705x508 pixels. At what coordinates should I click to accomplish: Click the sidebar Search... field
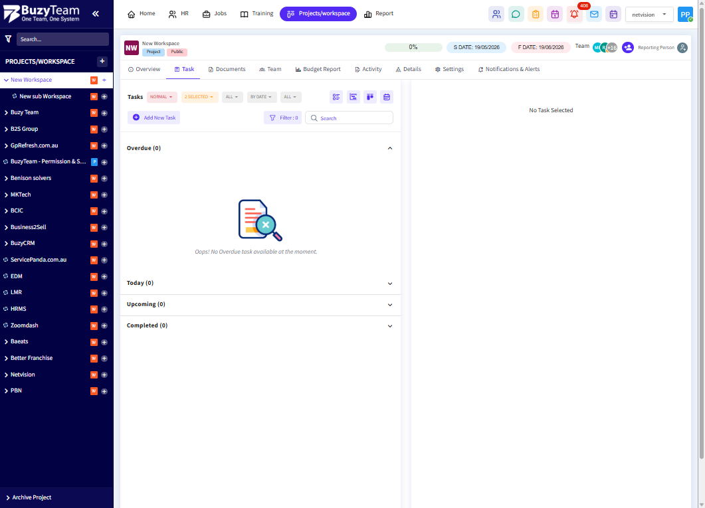click(x=62, y=39)
